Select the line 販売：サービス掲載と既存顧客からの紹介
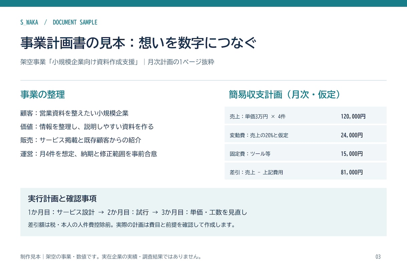The image size is (407, 271). tap(81, 140)
